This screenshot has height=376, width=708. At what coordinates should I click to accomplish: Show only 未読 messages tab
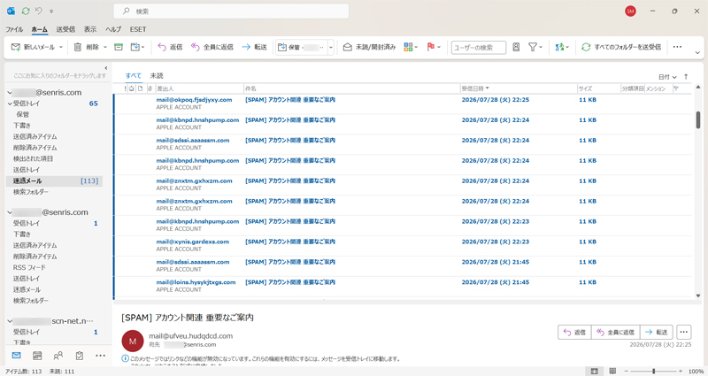157,76
